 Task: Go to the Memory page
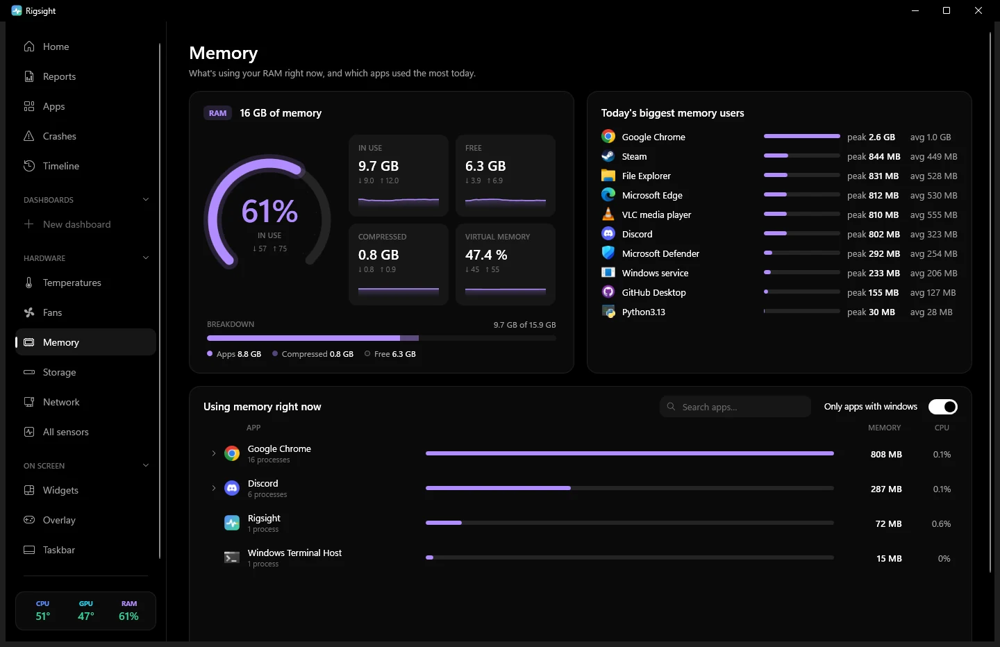(86, 342)
